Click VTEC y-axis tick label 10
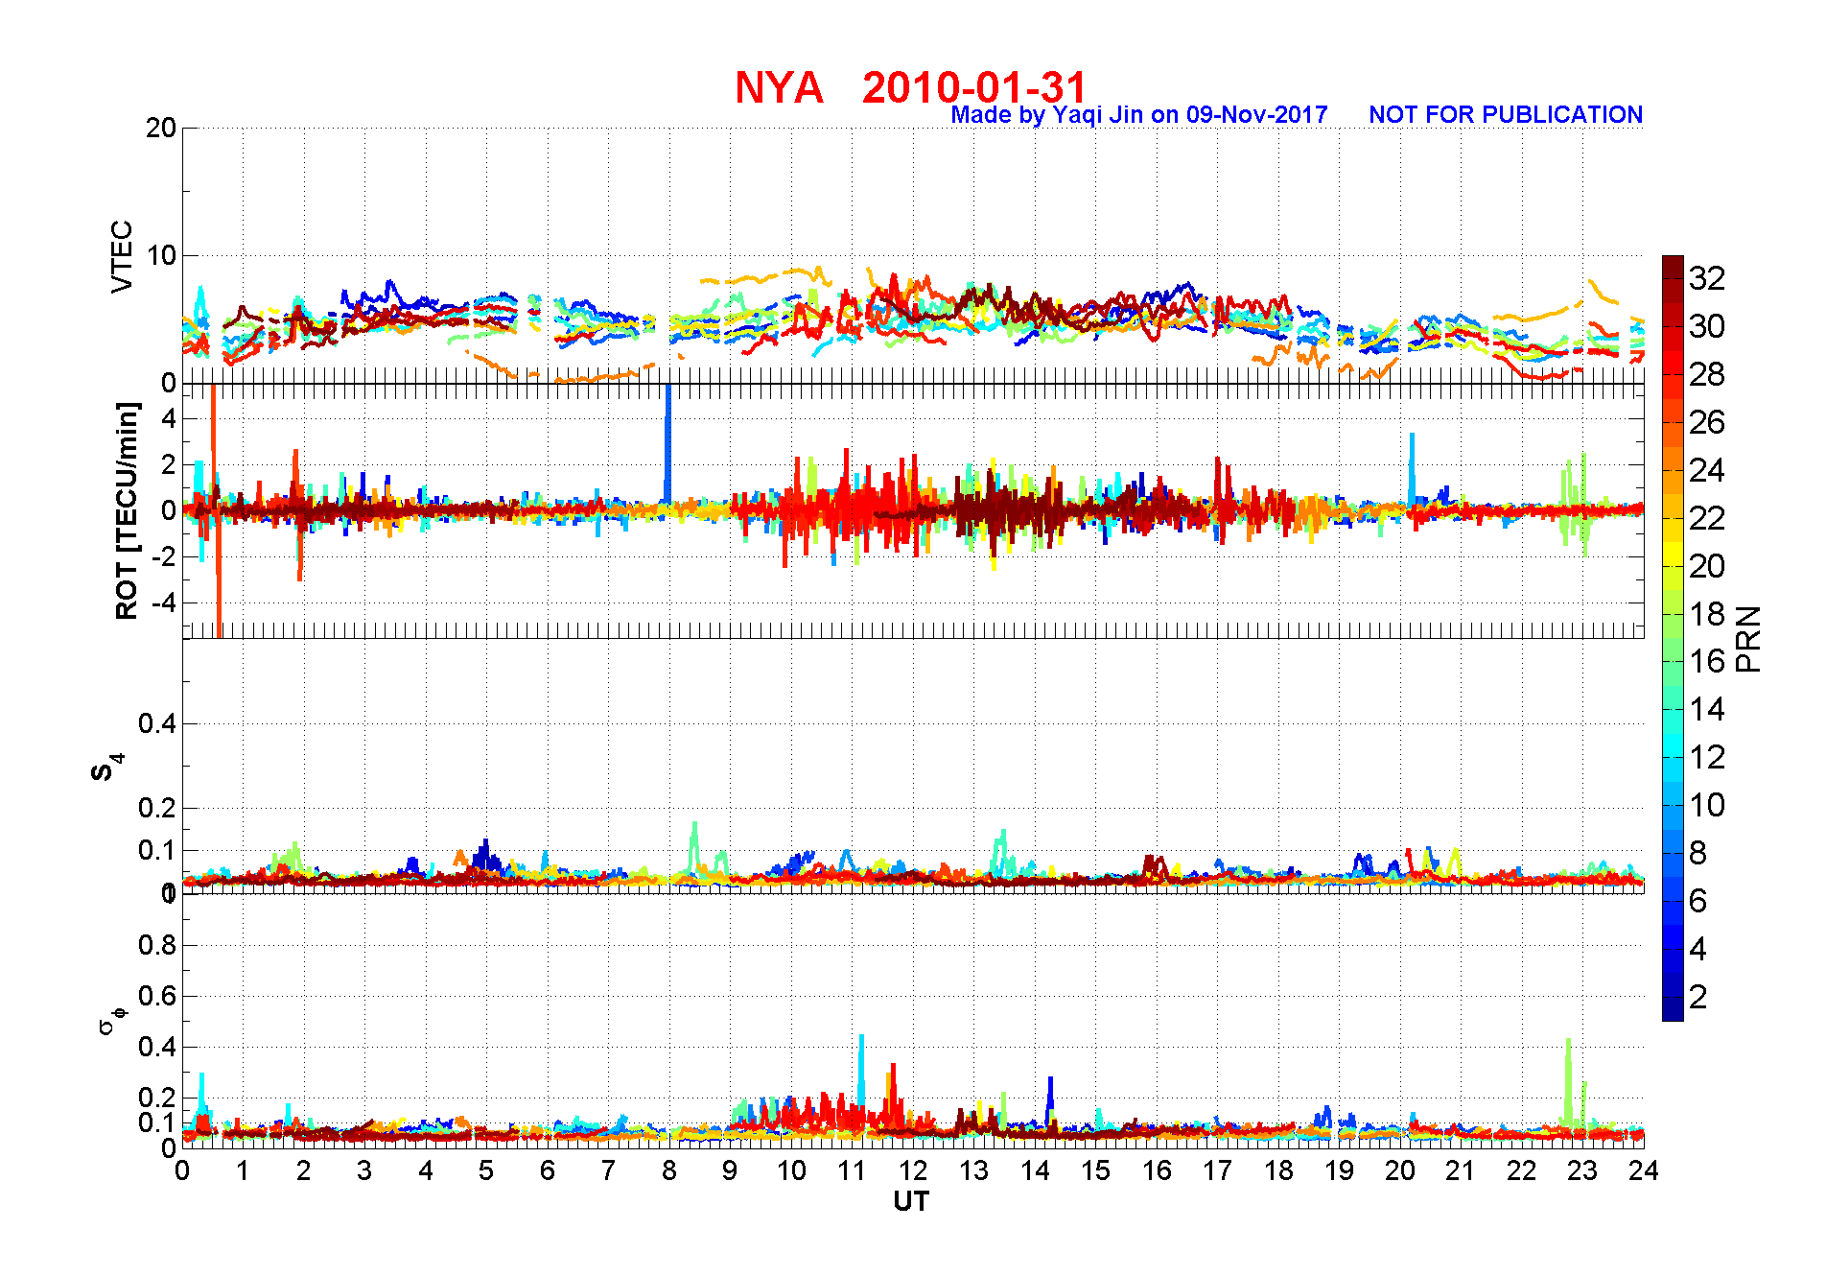1826x1276 pixels. click(161, 255)
